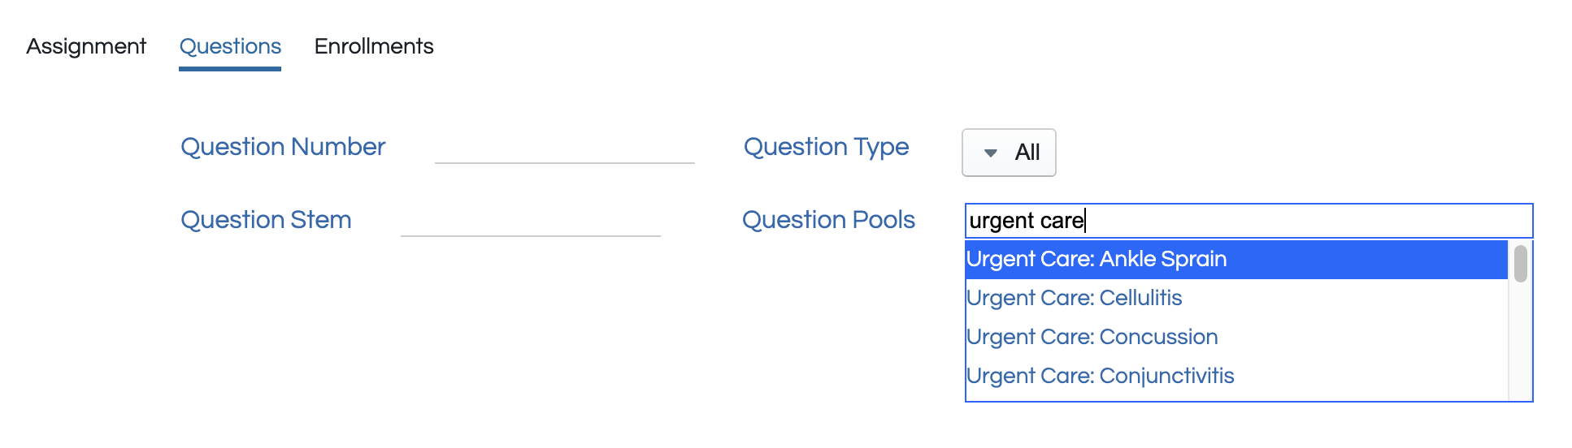Viewport: 1572px width, 448px height.
Task: Choose 'Urgent Care: Cellulitis' from the list
Action: 1074,299
